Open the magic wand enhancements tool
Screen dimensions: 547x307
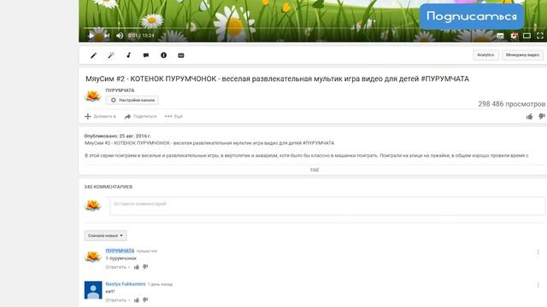point(111,55)
